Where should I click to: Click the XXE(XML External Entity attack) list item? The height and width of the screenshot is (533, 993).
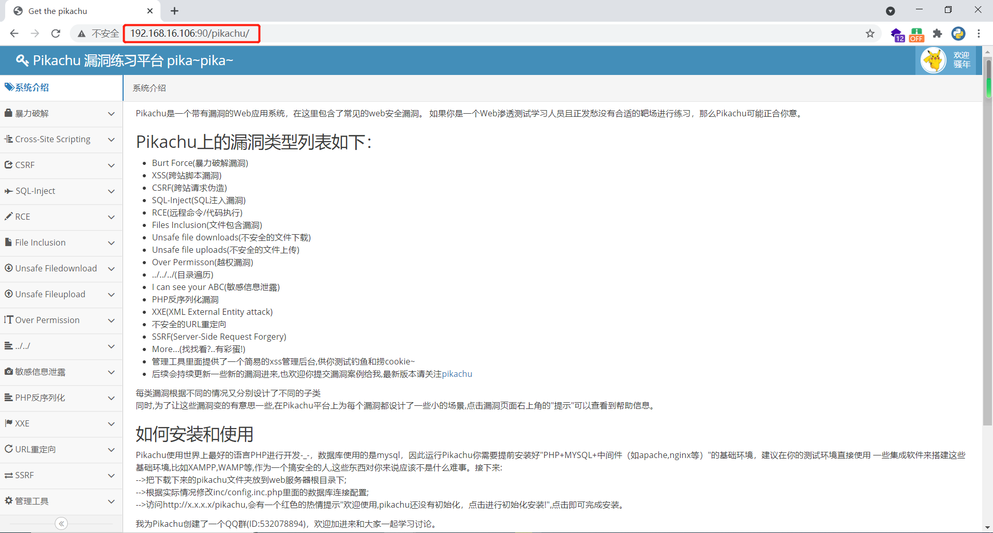[x=212, y=312]
